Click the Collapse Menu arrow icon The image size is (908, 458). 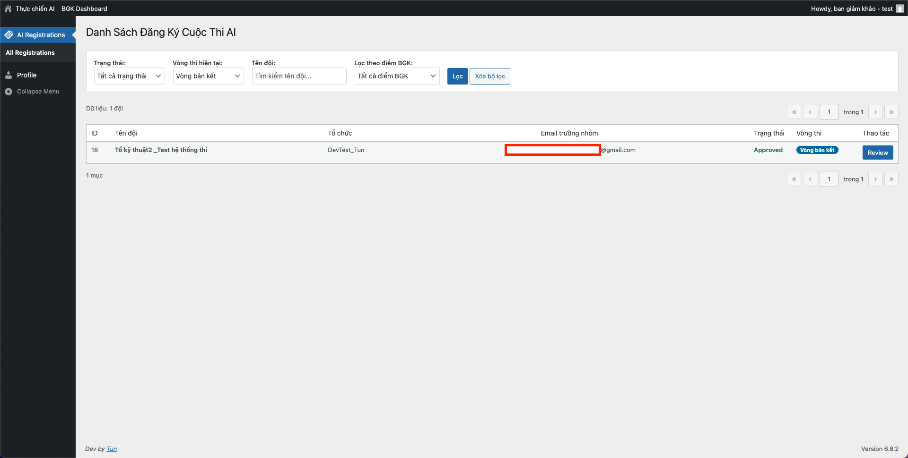[9, 92]
